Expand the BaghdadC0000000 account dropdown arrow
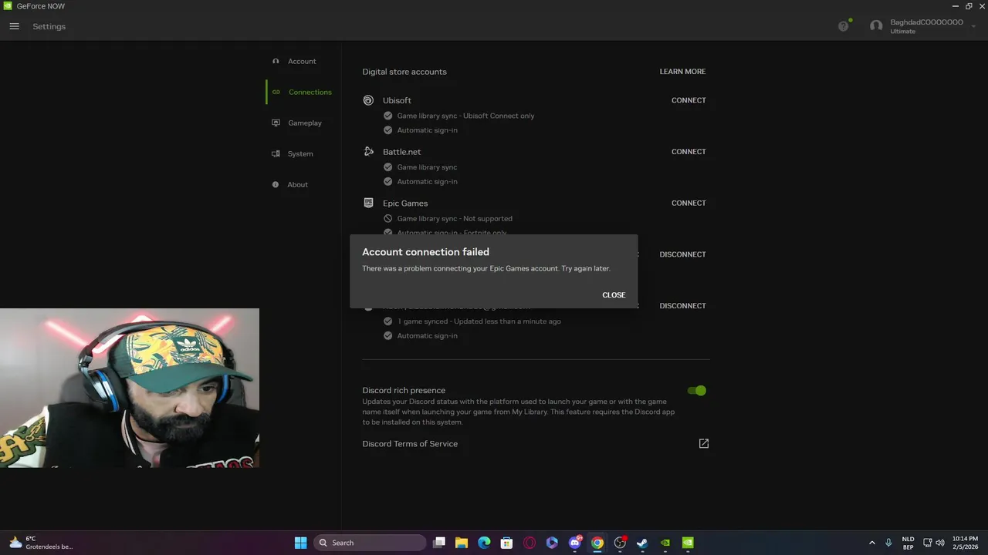Viewport: 988px width, 555px height. click(973, 26)
